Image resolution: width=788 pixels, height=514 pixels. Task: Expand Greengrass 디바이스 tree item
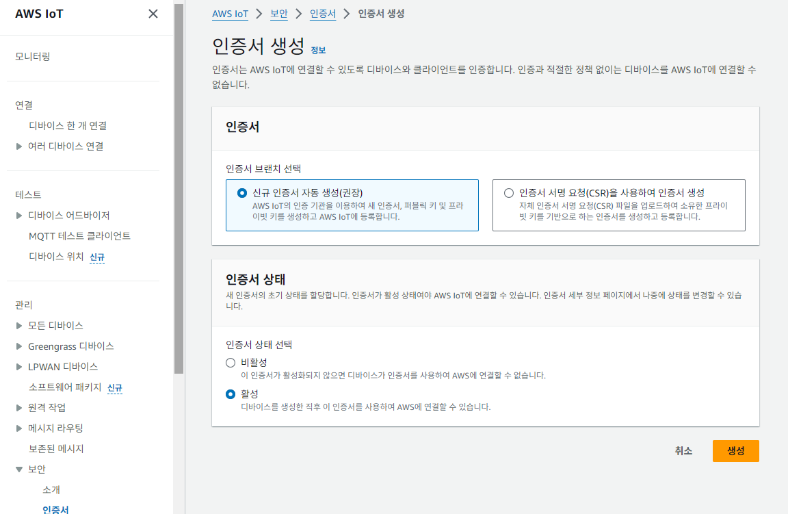tap(19, 346)
